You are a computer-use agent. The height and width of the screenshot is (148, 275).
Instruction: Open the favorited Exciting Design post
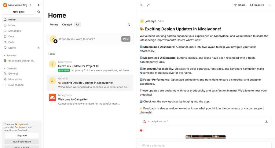click(22, 61)
